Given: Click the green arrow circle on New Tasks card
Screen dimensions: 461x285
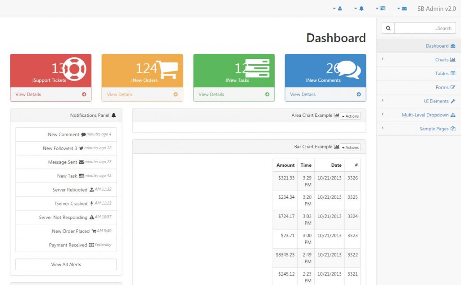Looking at the screenshot, I should click(267, 94).
